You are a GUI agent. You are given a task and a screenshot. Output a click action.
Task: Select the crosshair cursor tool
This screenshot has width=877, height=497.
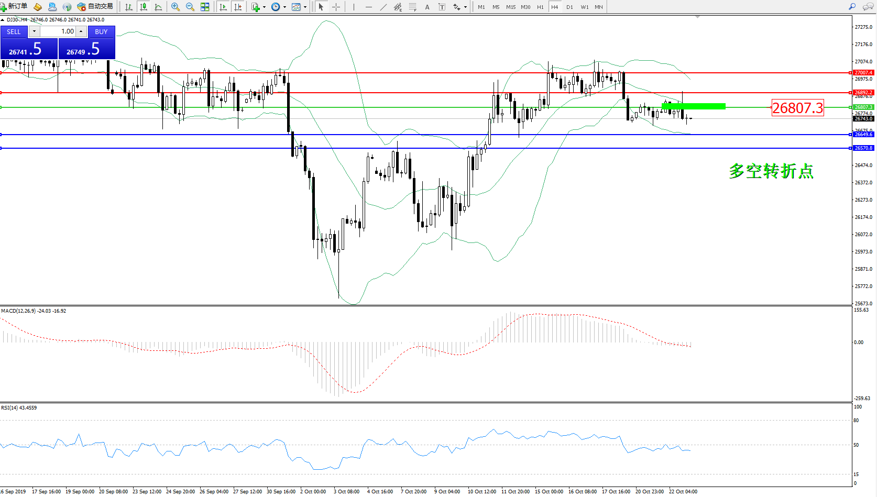point(336,7)
